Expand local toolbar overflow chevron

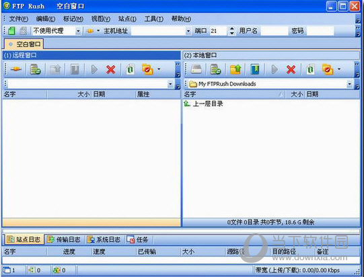pos(357,69)
